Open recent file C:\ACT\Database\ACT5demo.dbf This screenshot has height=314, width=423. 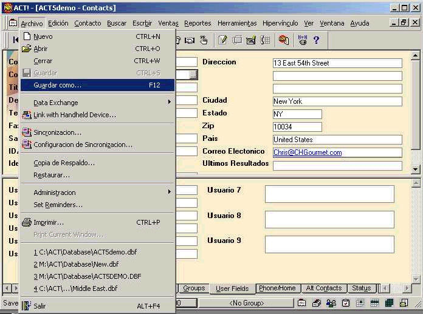pyautogui.click(x=98, y=252)
